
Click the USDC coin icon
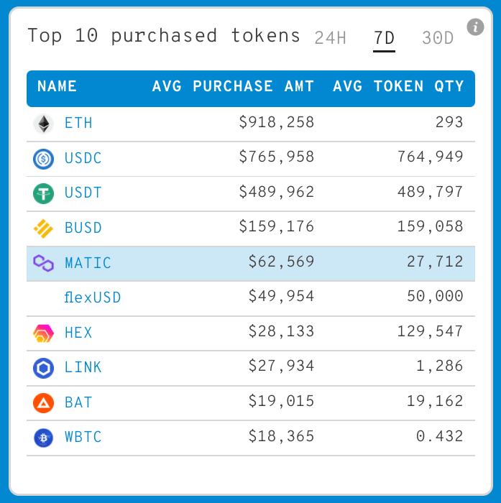point(44,158)
